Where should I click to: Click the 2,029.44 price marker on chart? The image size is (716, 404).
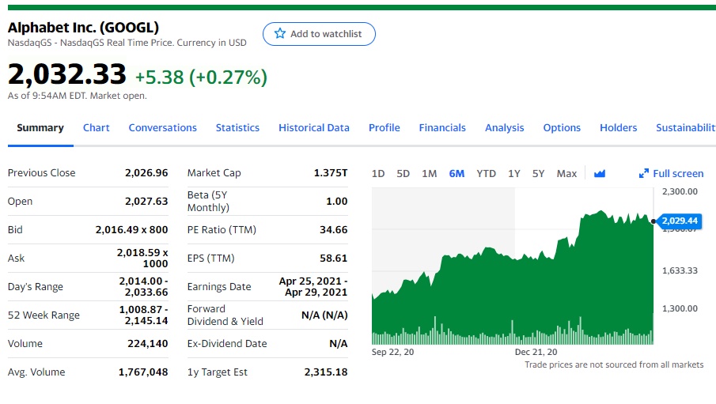[x=680, y=221]
